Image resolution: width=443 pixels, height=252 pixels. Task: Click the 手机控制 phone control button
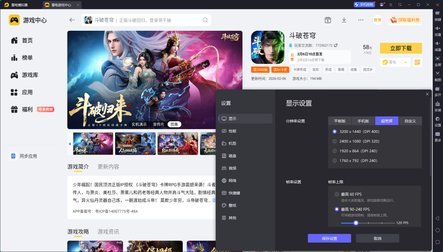(x=364, y=5)
